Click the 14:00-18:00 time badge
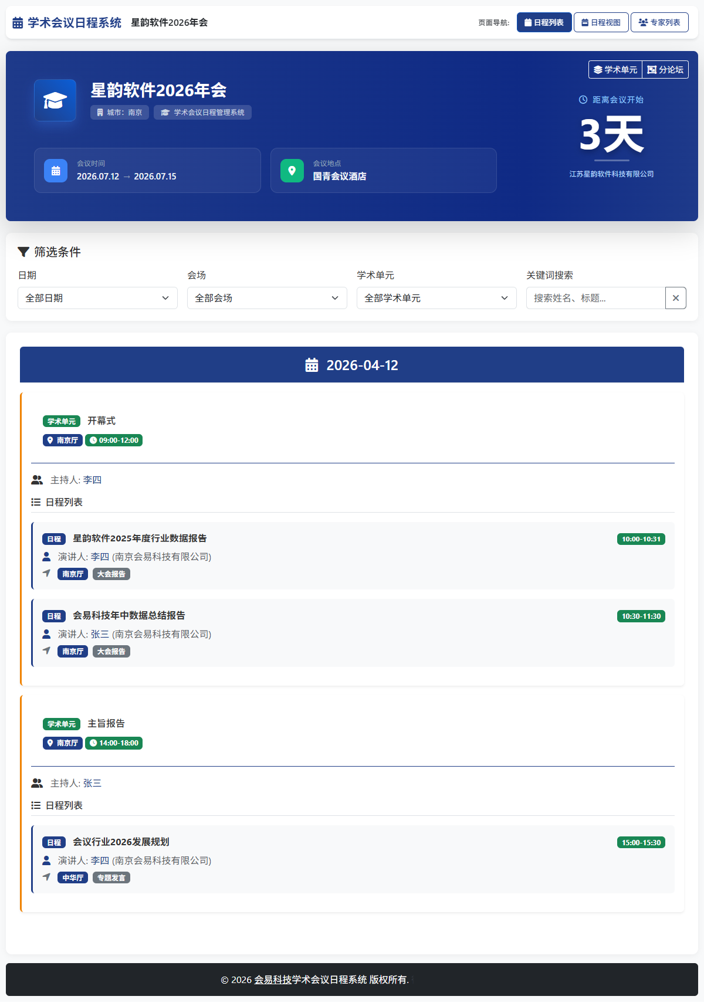Screen dimensions: 704x1003 114,743
